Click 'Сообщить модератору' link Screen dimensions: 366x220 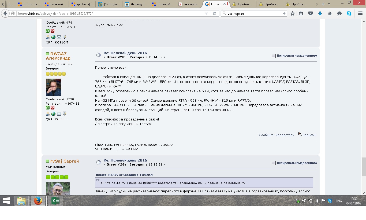pos(276,135)
